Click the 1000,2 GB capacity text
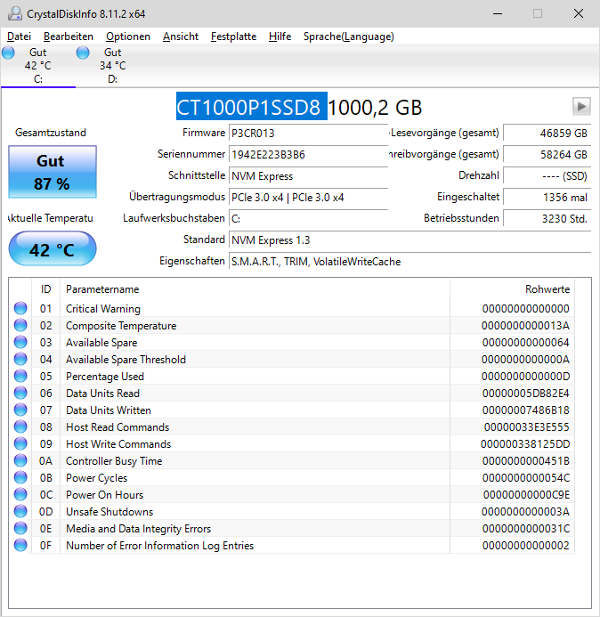Image resolution: width=600 pixels, height=617 pixels. click(x=375, y=107)
